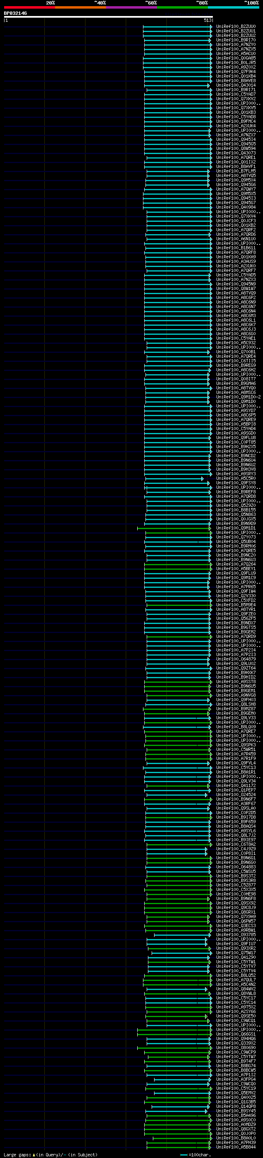Choose the UniRef100_C5YAD8 hit name
The image size is (263, 1158).
click(236, 117)
